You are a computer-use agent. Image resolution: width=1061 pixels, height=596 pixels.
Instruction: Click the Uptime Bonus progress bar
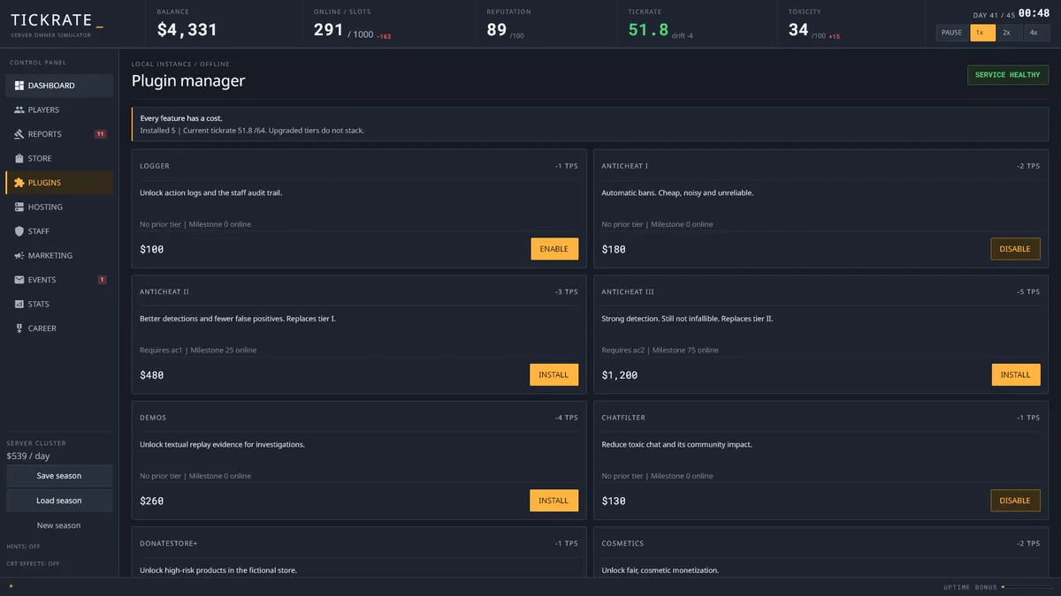coord(1027,587)
